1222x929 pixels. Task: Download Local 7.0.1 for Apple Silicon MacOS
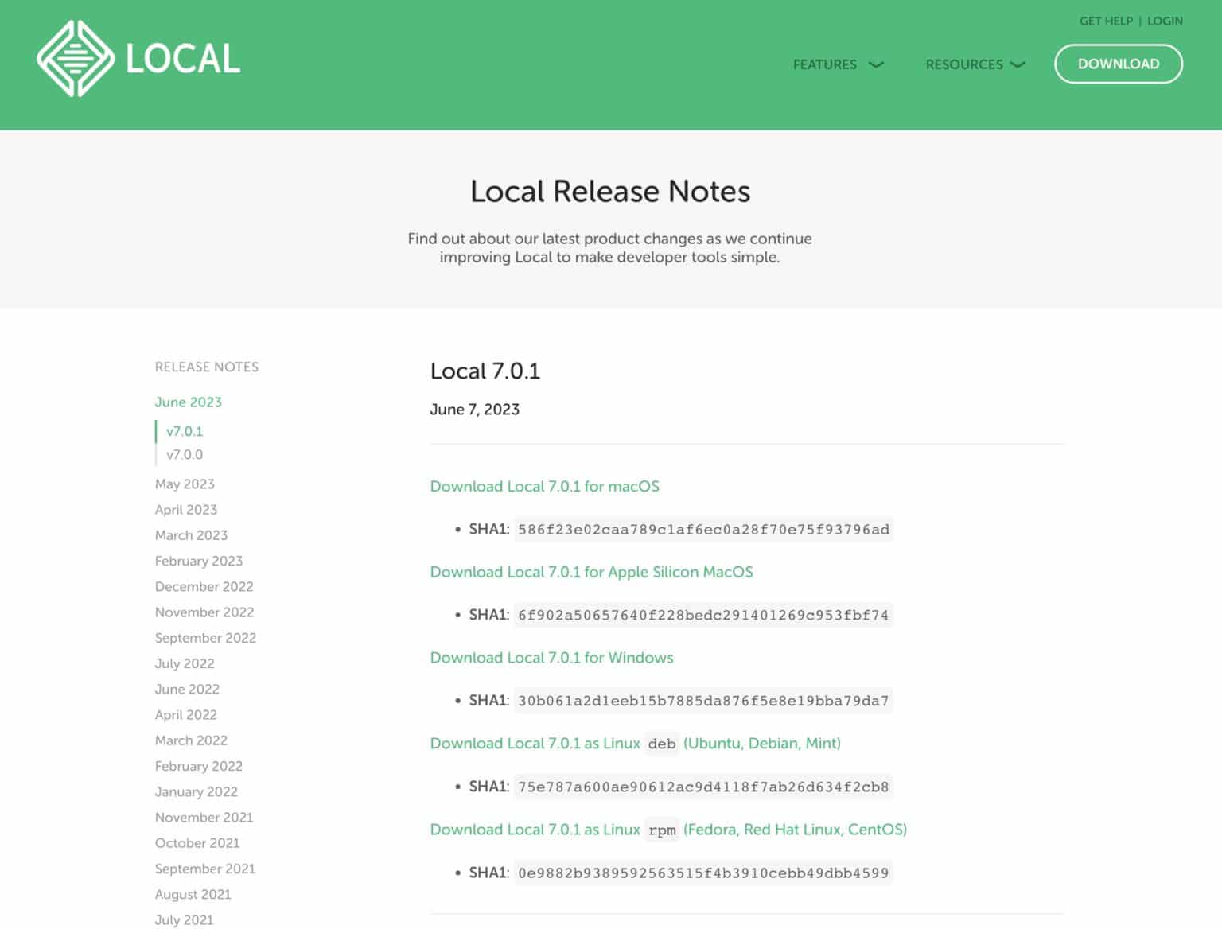coord(592,572)
